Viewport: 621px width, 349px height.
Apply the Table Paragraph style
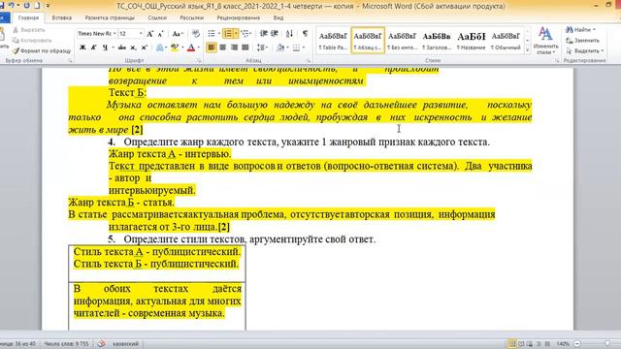point(333,41)
